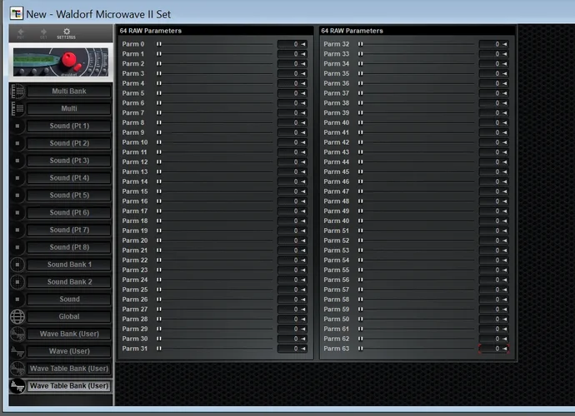Click the Parm 62 slider handle

pos(361,339)
